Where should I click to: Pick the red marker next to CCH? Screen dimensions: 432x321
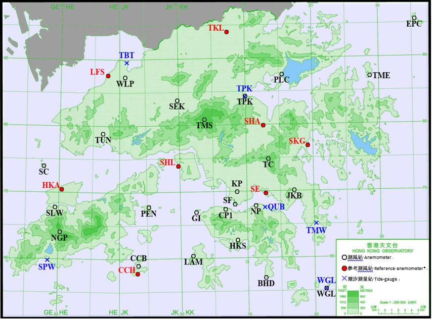tap(138, 274)
